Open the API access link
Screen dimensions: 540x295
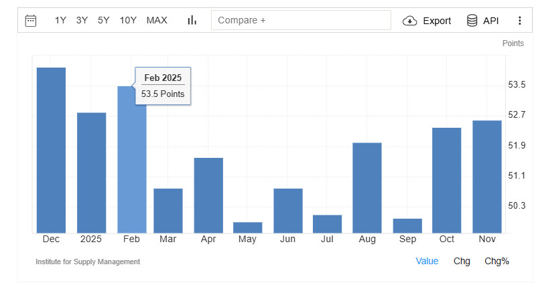(490, 21)
